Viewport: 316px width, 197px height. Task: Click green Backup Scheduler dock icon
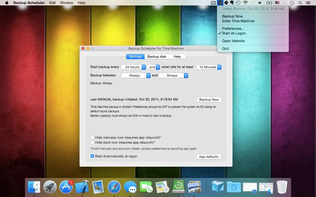tap(178, 186)
